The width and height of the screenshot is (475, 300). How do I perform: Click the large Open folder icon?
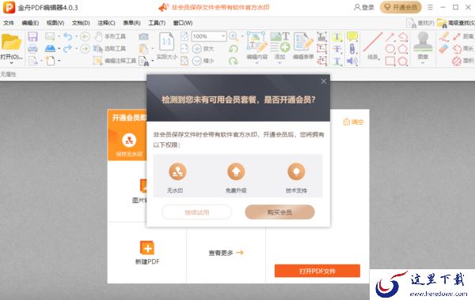pyautogui.click(x=11, y=42)
